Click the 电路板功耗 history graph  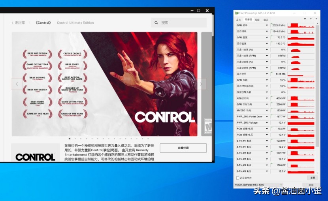pos(301,98)
